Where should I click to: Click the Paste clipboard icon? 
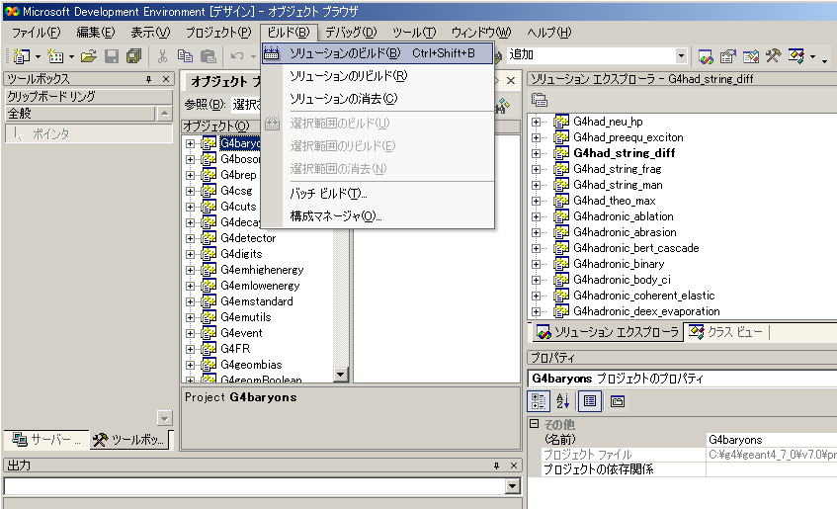click(208, 55)
